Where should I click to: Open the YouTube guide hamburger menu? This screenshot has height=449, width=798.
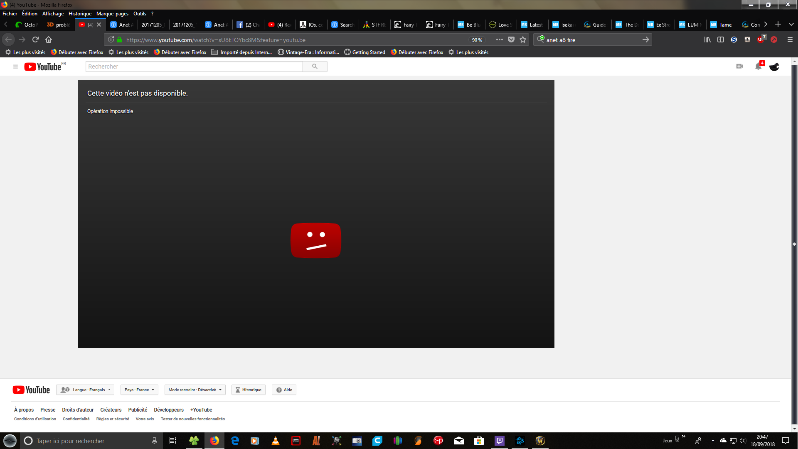[x=15, y=67]
